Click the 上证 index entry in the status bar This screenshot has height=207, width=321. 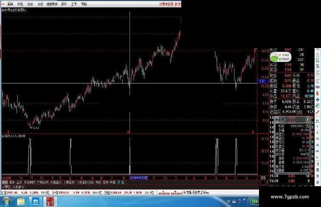coord(25,193)
